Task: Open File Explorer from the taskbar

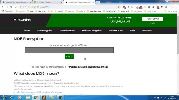Action: pos(28,97)
